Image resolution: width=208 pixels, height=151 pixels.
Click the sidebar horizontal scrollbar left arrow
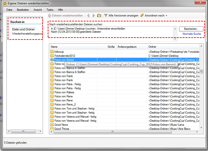coord(9,131)
